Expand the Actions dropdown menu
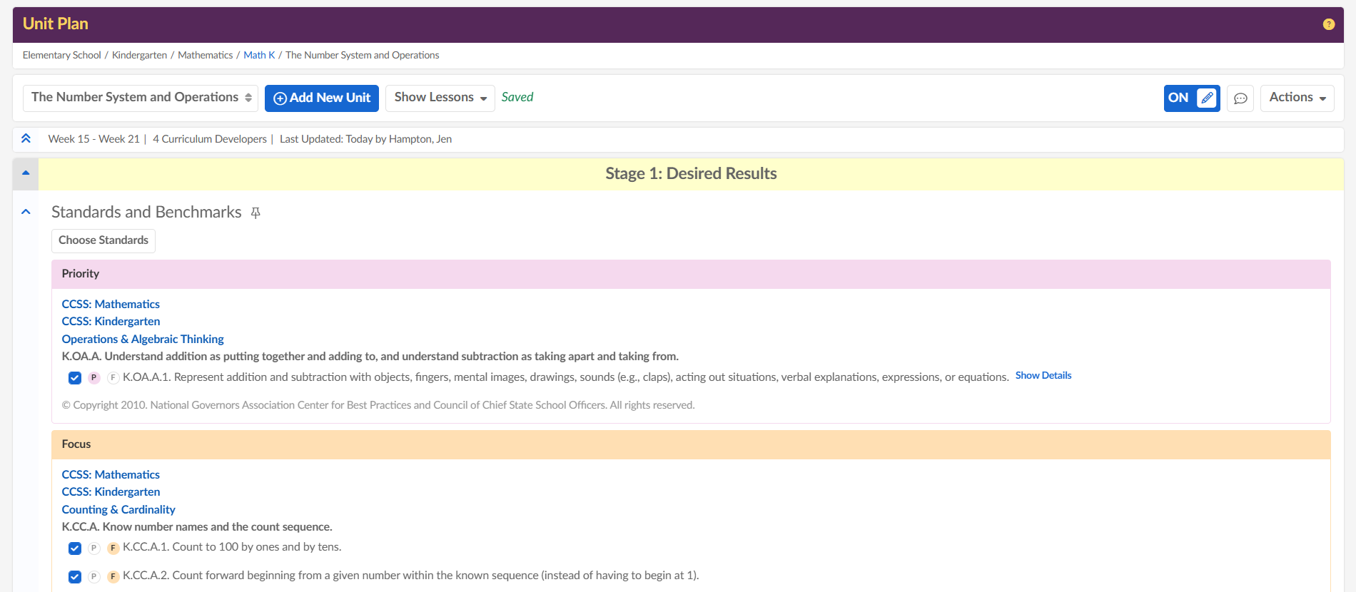1356x592 pixels. point(1297,98)
